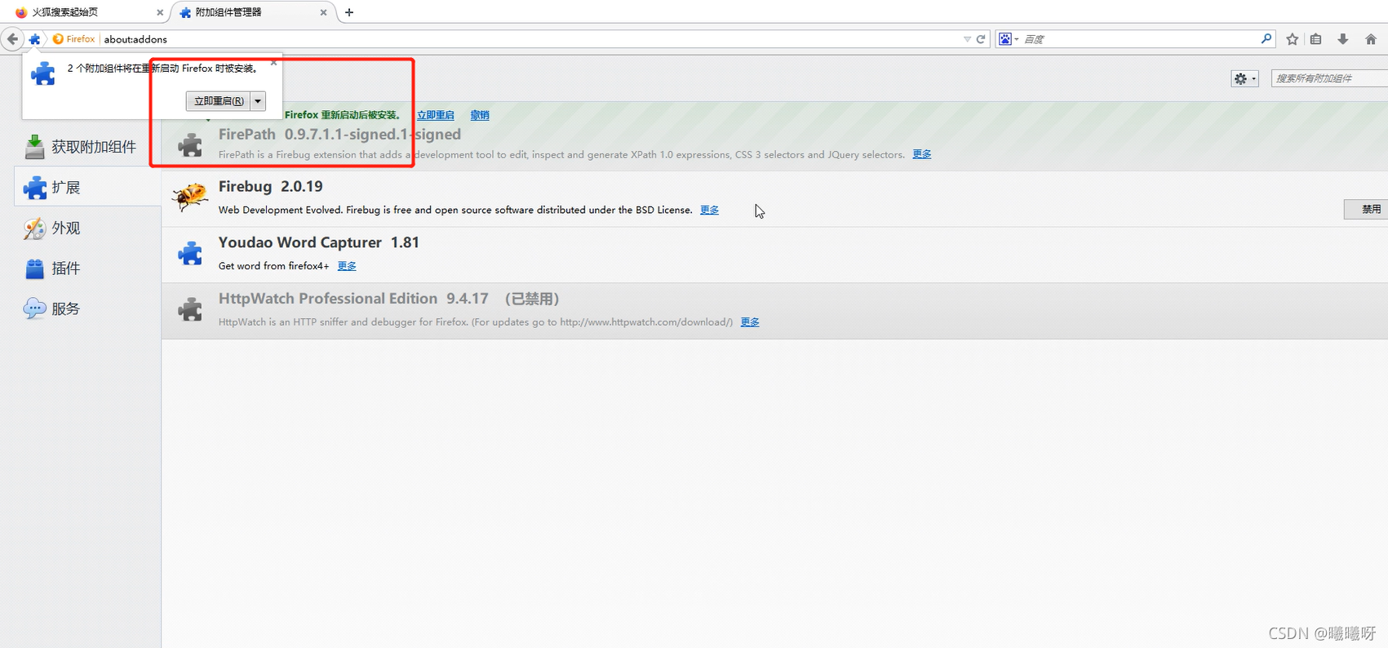The width and height of the screenshot is (1388, 648).
Task: Disable Firebug with the 禁用 button
Action: pyautogui.click(x=1367, y=209)
